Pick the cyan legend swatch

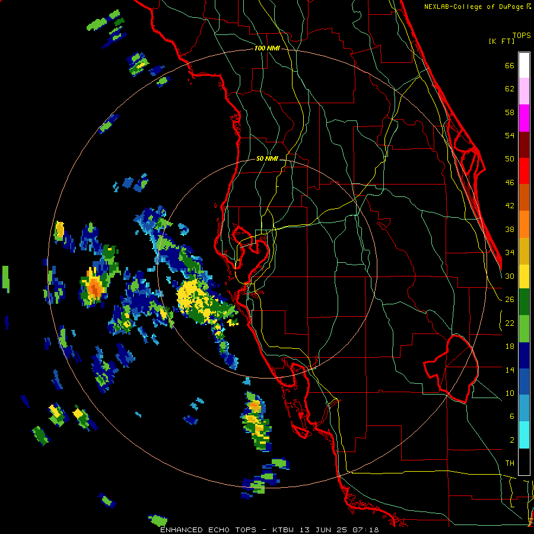point(524,435)
